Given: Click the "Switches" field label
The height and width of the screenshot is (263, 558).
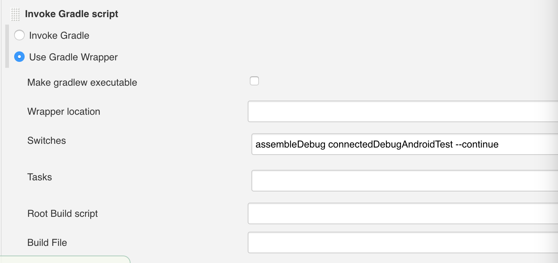Looking at the screenshot, I should point(47,140).
